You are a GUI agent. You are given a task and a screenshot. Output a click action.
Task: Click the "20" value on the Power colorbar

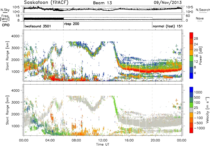click(196, 50)
